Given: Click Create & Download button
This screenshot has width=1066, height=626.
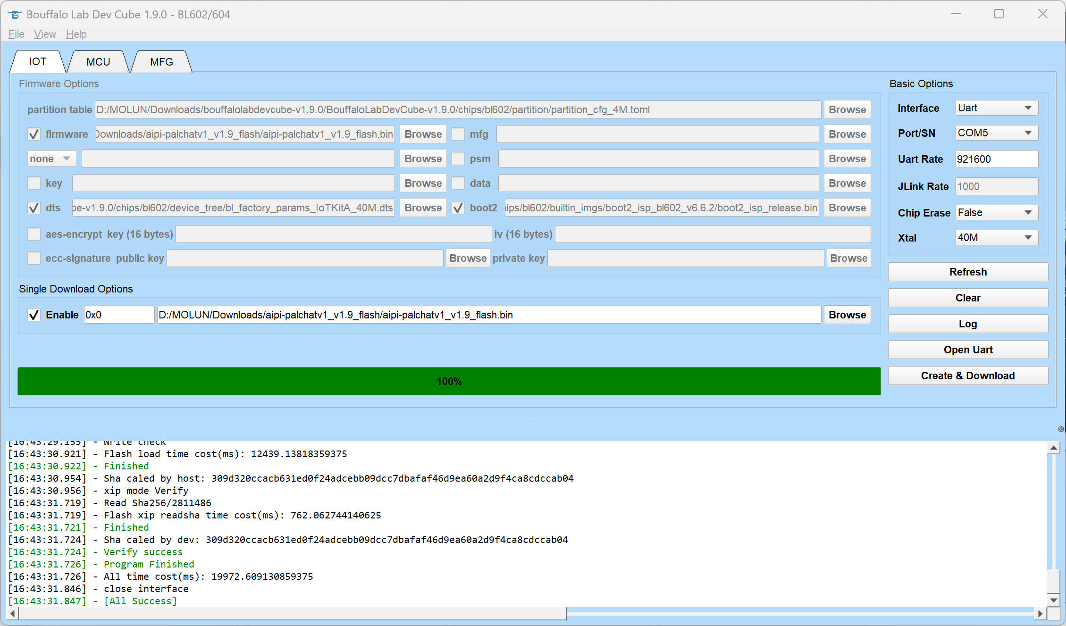Looking at the screenshot, I should click(x=968, y=376).
